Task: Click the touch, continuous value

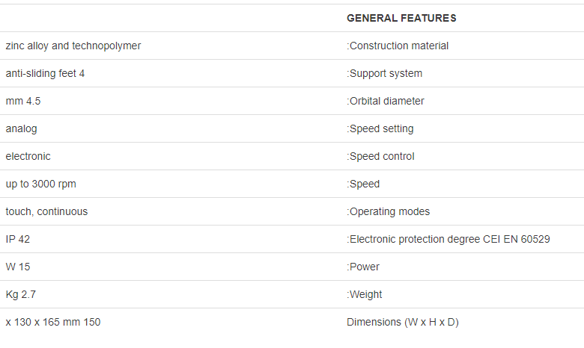Action: click(x=46, y=211)
